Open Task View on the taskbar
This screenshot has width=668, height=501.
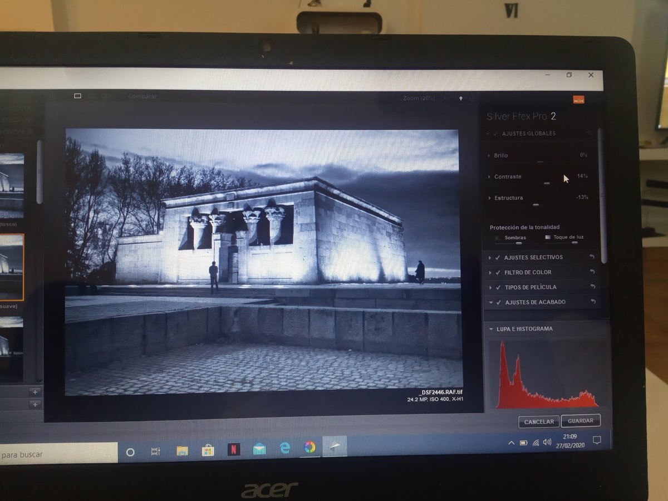click(x=155, y=451)
